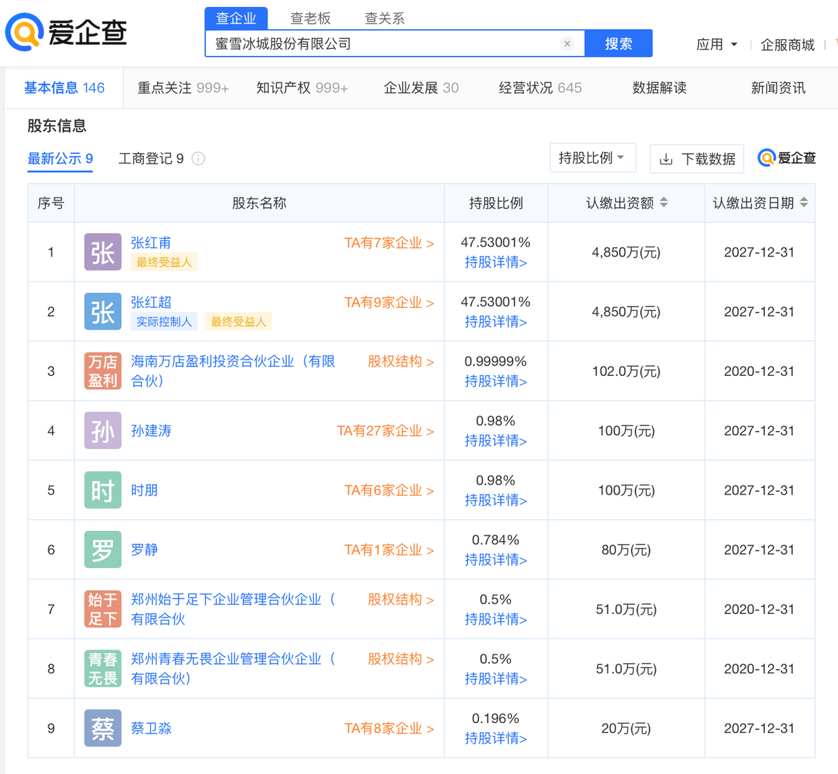This screenshot has height=774, width=838.
Task: Open the 企业发展 30 tab
Action: [421, 88]
